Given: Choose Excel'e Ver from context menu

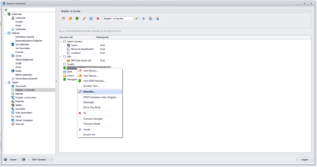Looking at the screenshot, I should (x=90, y=134).
